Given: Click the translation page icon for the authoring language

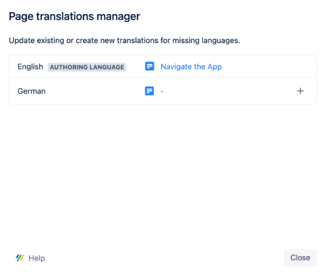Looking at the screenshot, I should [x=150, y=66].
